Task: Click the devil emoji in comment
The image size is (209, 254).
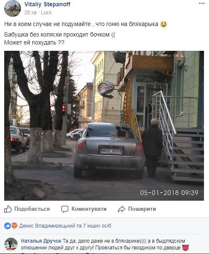Action: coord(185,248)
